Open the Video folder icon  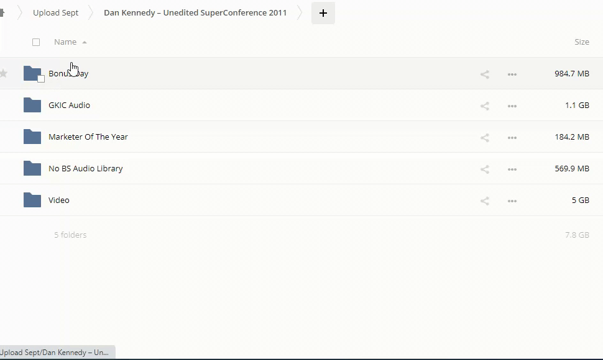point(32,200)
